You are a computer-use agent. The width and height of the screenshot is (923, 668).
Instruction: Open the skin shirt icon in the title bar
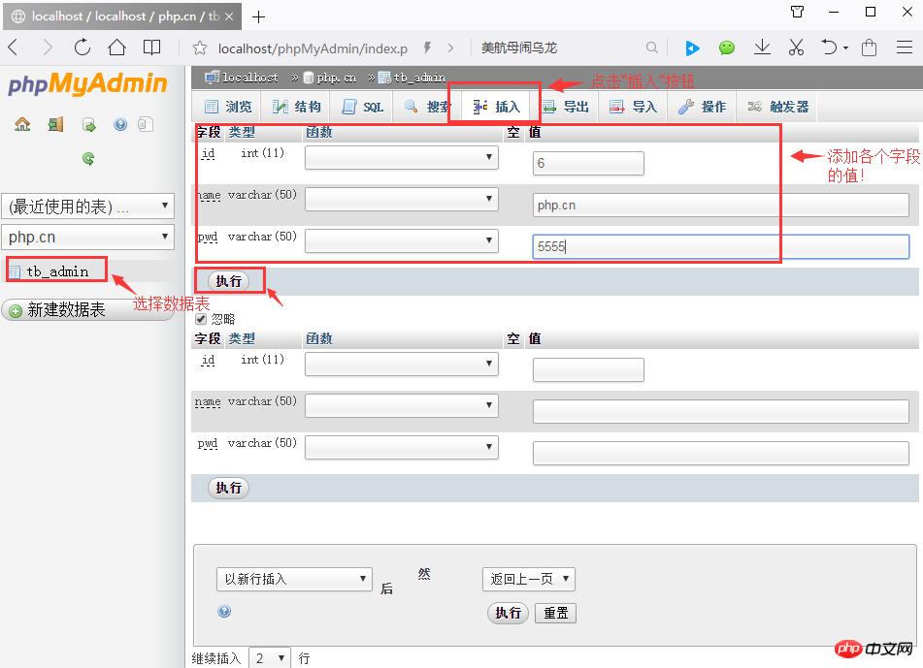pos(797,12)
